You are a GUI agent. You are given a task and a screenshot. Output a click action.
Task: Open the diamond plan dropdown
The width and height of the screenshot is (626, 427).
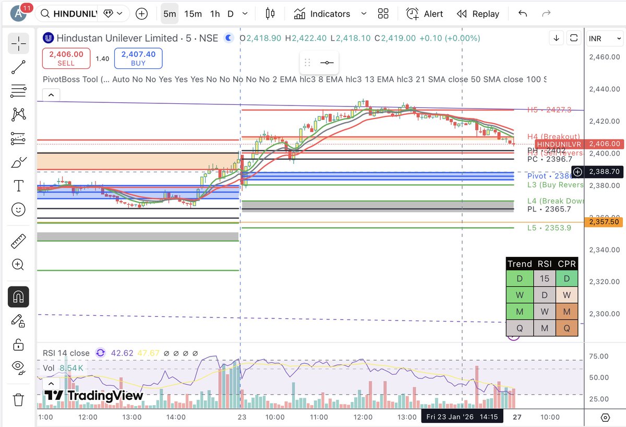[113, 14]
